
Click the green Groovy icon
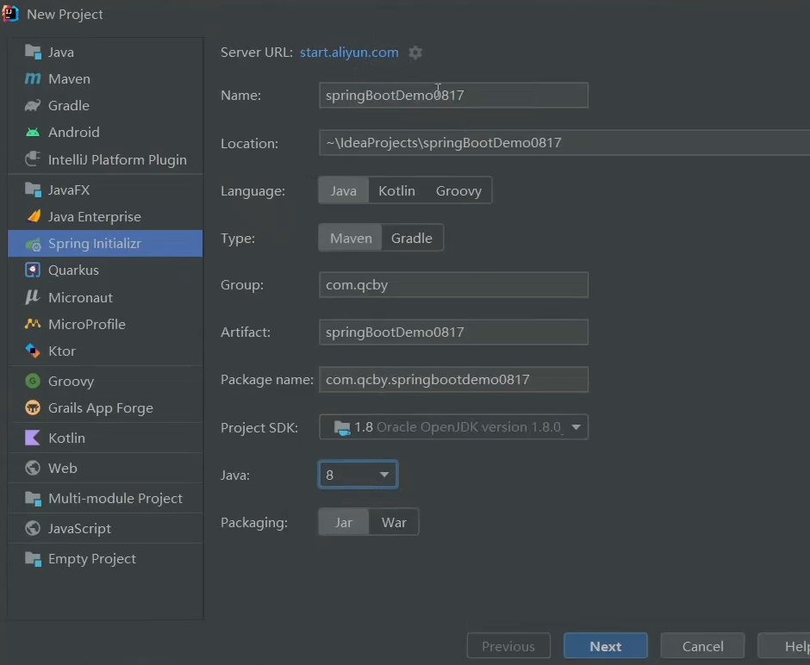(33, 381)
